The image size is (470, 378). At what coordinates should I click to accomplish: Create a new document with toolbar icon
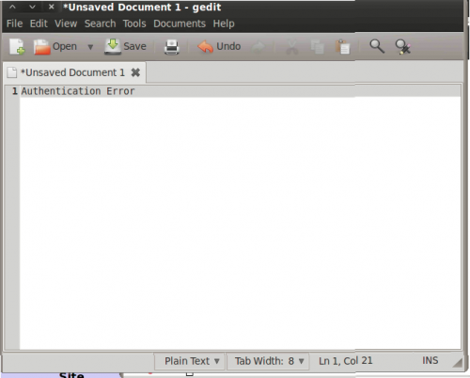click(17, 47)
